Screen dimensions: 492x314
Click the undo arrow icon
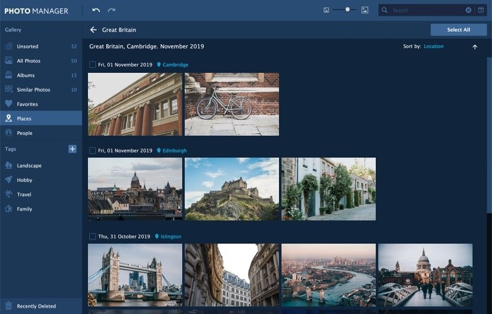pos(96,11)
